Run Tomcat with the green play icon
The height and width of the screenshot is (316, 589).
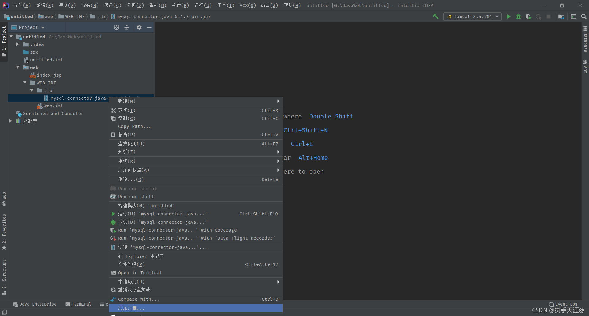(x=509, y=17)
